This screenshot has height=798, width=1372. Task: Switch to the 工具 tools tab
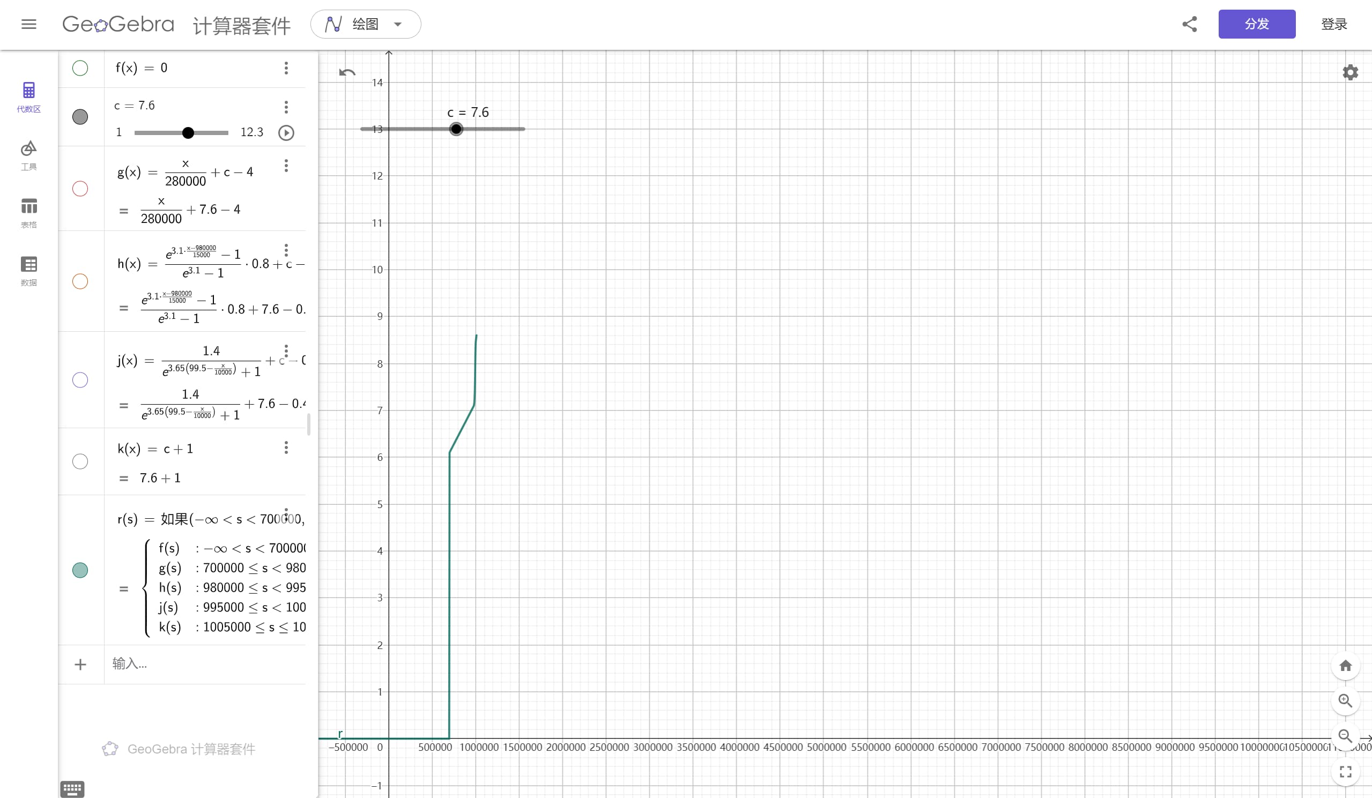[x=29, y=155]
